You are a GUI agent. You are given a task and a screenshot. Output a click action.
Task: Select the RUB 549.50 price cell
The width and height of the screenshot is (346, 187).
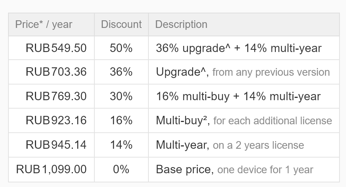pos(51,48)
